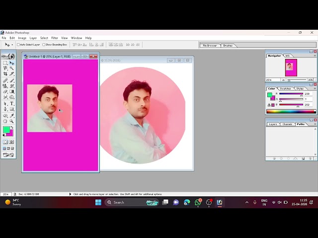Screen dimensions: 318x238
Task: Select the Eyedropper tool
Action: click(x=12, y=116)
